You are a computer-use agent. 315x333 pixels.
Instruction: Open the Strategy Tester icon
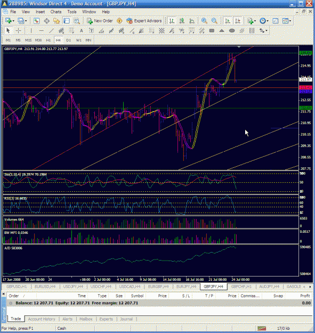pyautogui.click(x=77, y=21)
